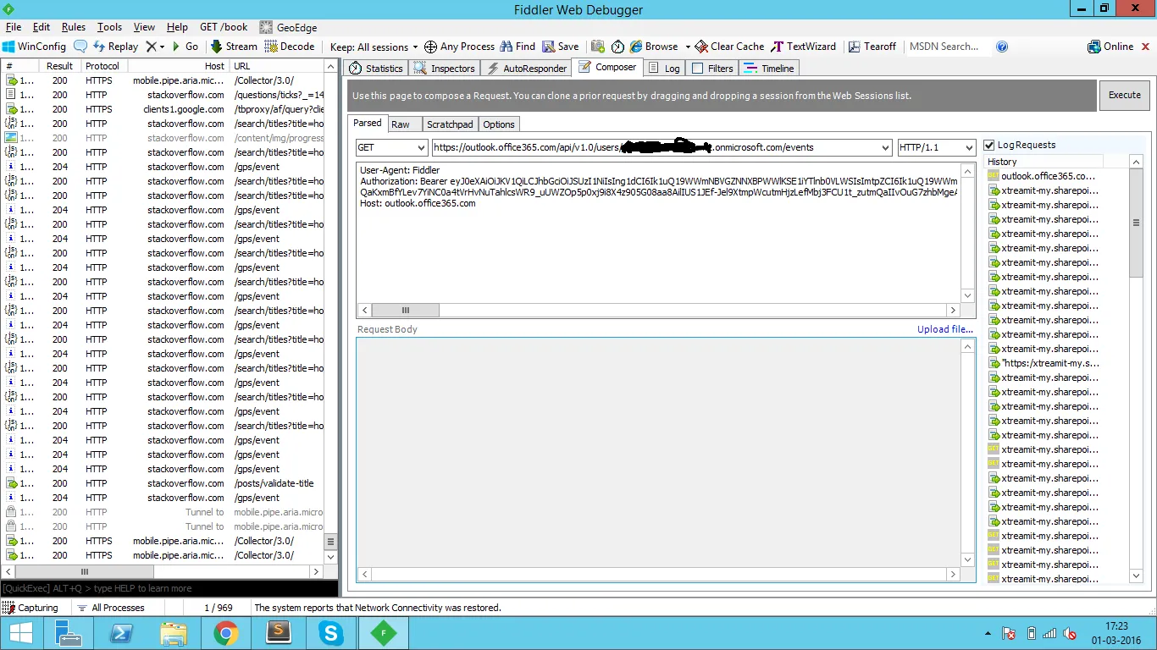Replay the selected sessions
This screenshot has width=1157, height=650.
coord(115,47)
